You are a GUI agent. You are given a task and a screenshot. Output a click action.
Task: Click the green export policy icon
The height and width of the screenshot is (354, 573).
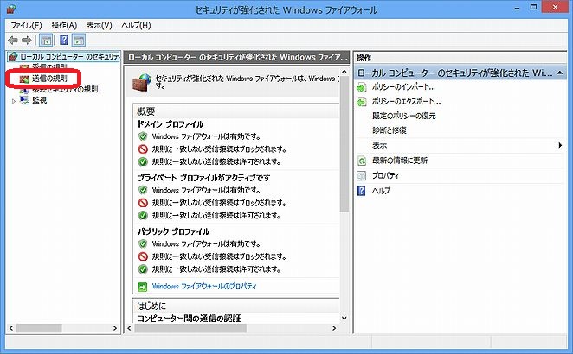tap(362, 102)
